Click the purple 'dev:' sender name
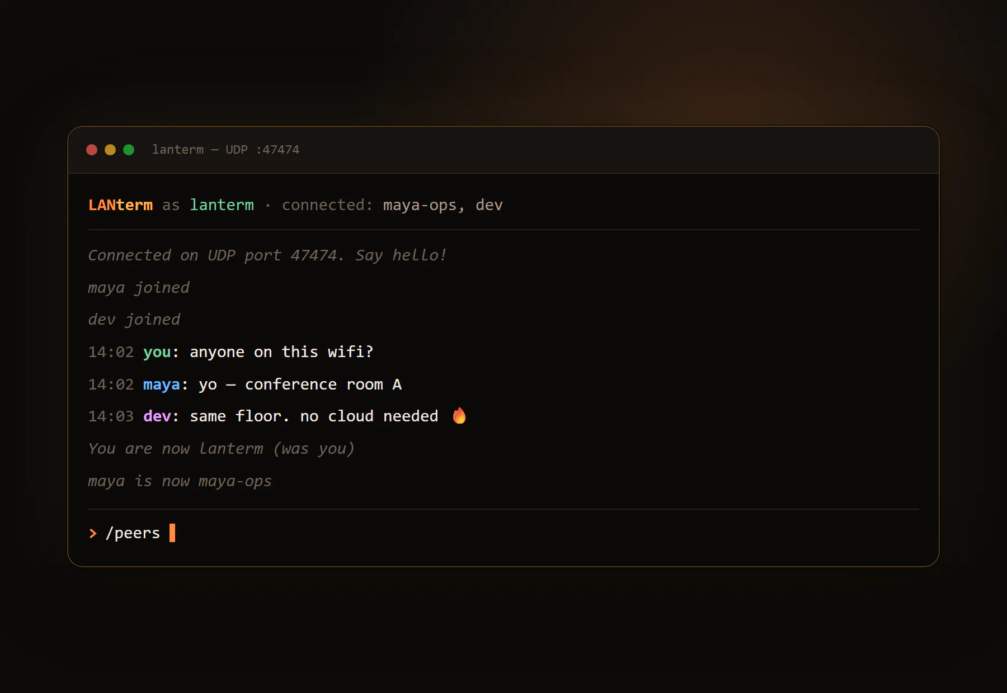Screen dimensions: 1007x693 tap(161, 416)
